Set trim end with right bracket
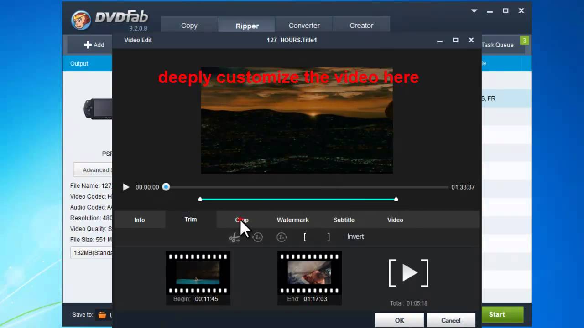Image resolution: width=584 pixels, height=328 pixels. click(328, 237)
